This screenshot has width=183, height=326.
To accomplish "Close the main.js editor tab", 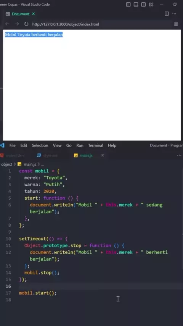I will pos(103,155).
